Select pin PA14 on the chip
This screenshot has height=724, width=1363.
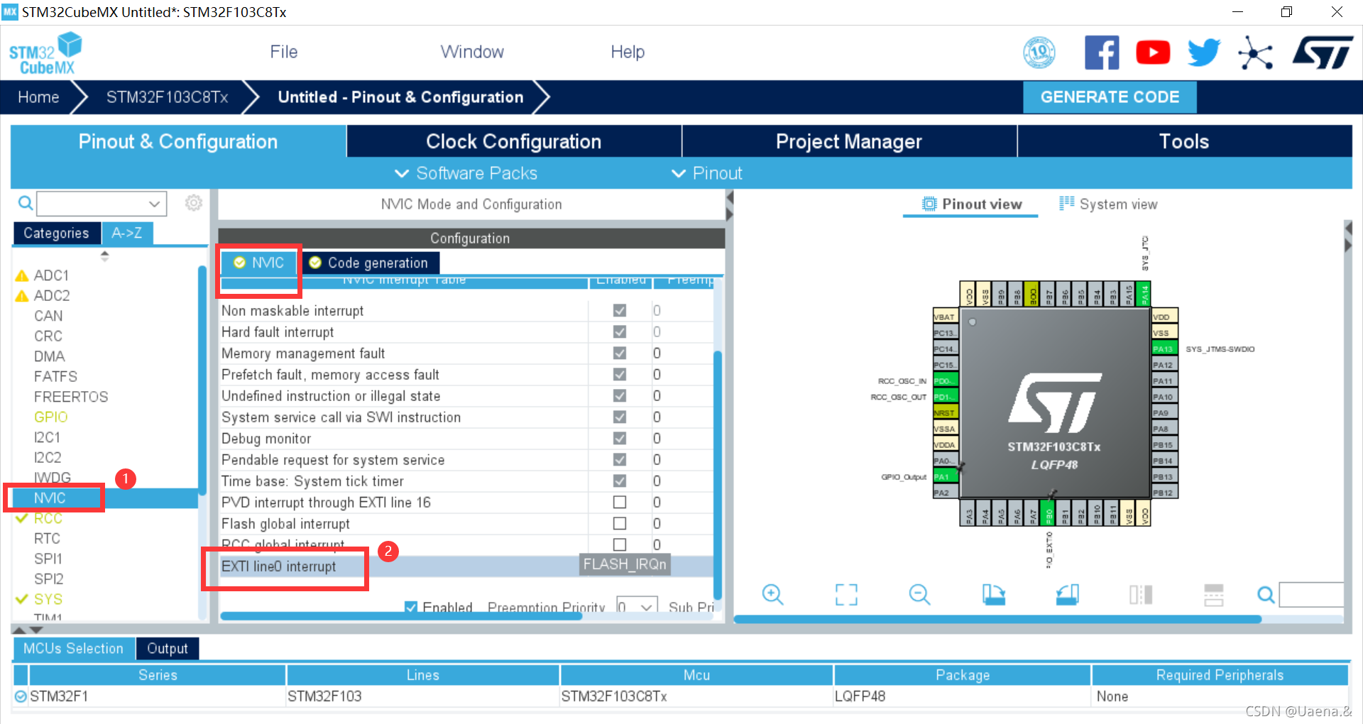click(1143, 293)
